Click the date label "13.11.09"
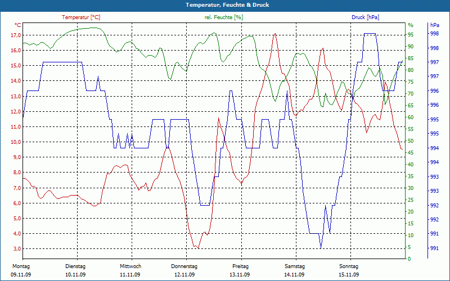The height and width of the screenshot is (281, 450). coord(240,275)
